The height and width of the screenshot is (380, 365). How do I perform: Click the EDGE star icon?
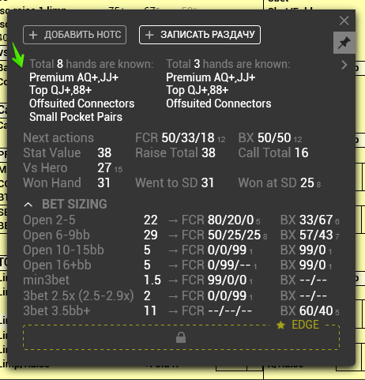(x=280, y=325)
